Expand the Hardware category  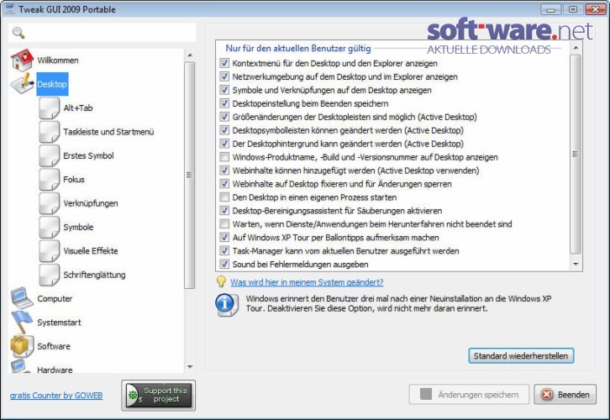click(x=55, y=370)
